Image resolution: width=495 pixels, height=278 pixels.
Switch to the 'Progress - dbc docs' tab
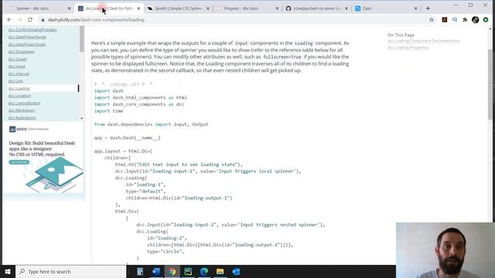pyautogui.click(x=247, y=8)
